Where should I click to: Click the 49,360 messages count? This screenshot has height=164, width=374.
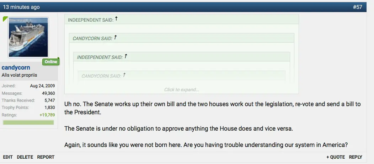pos(46,93)
